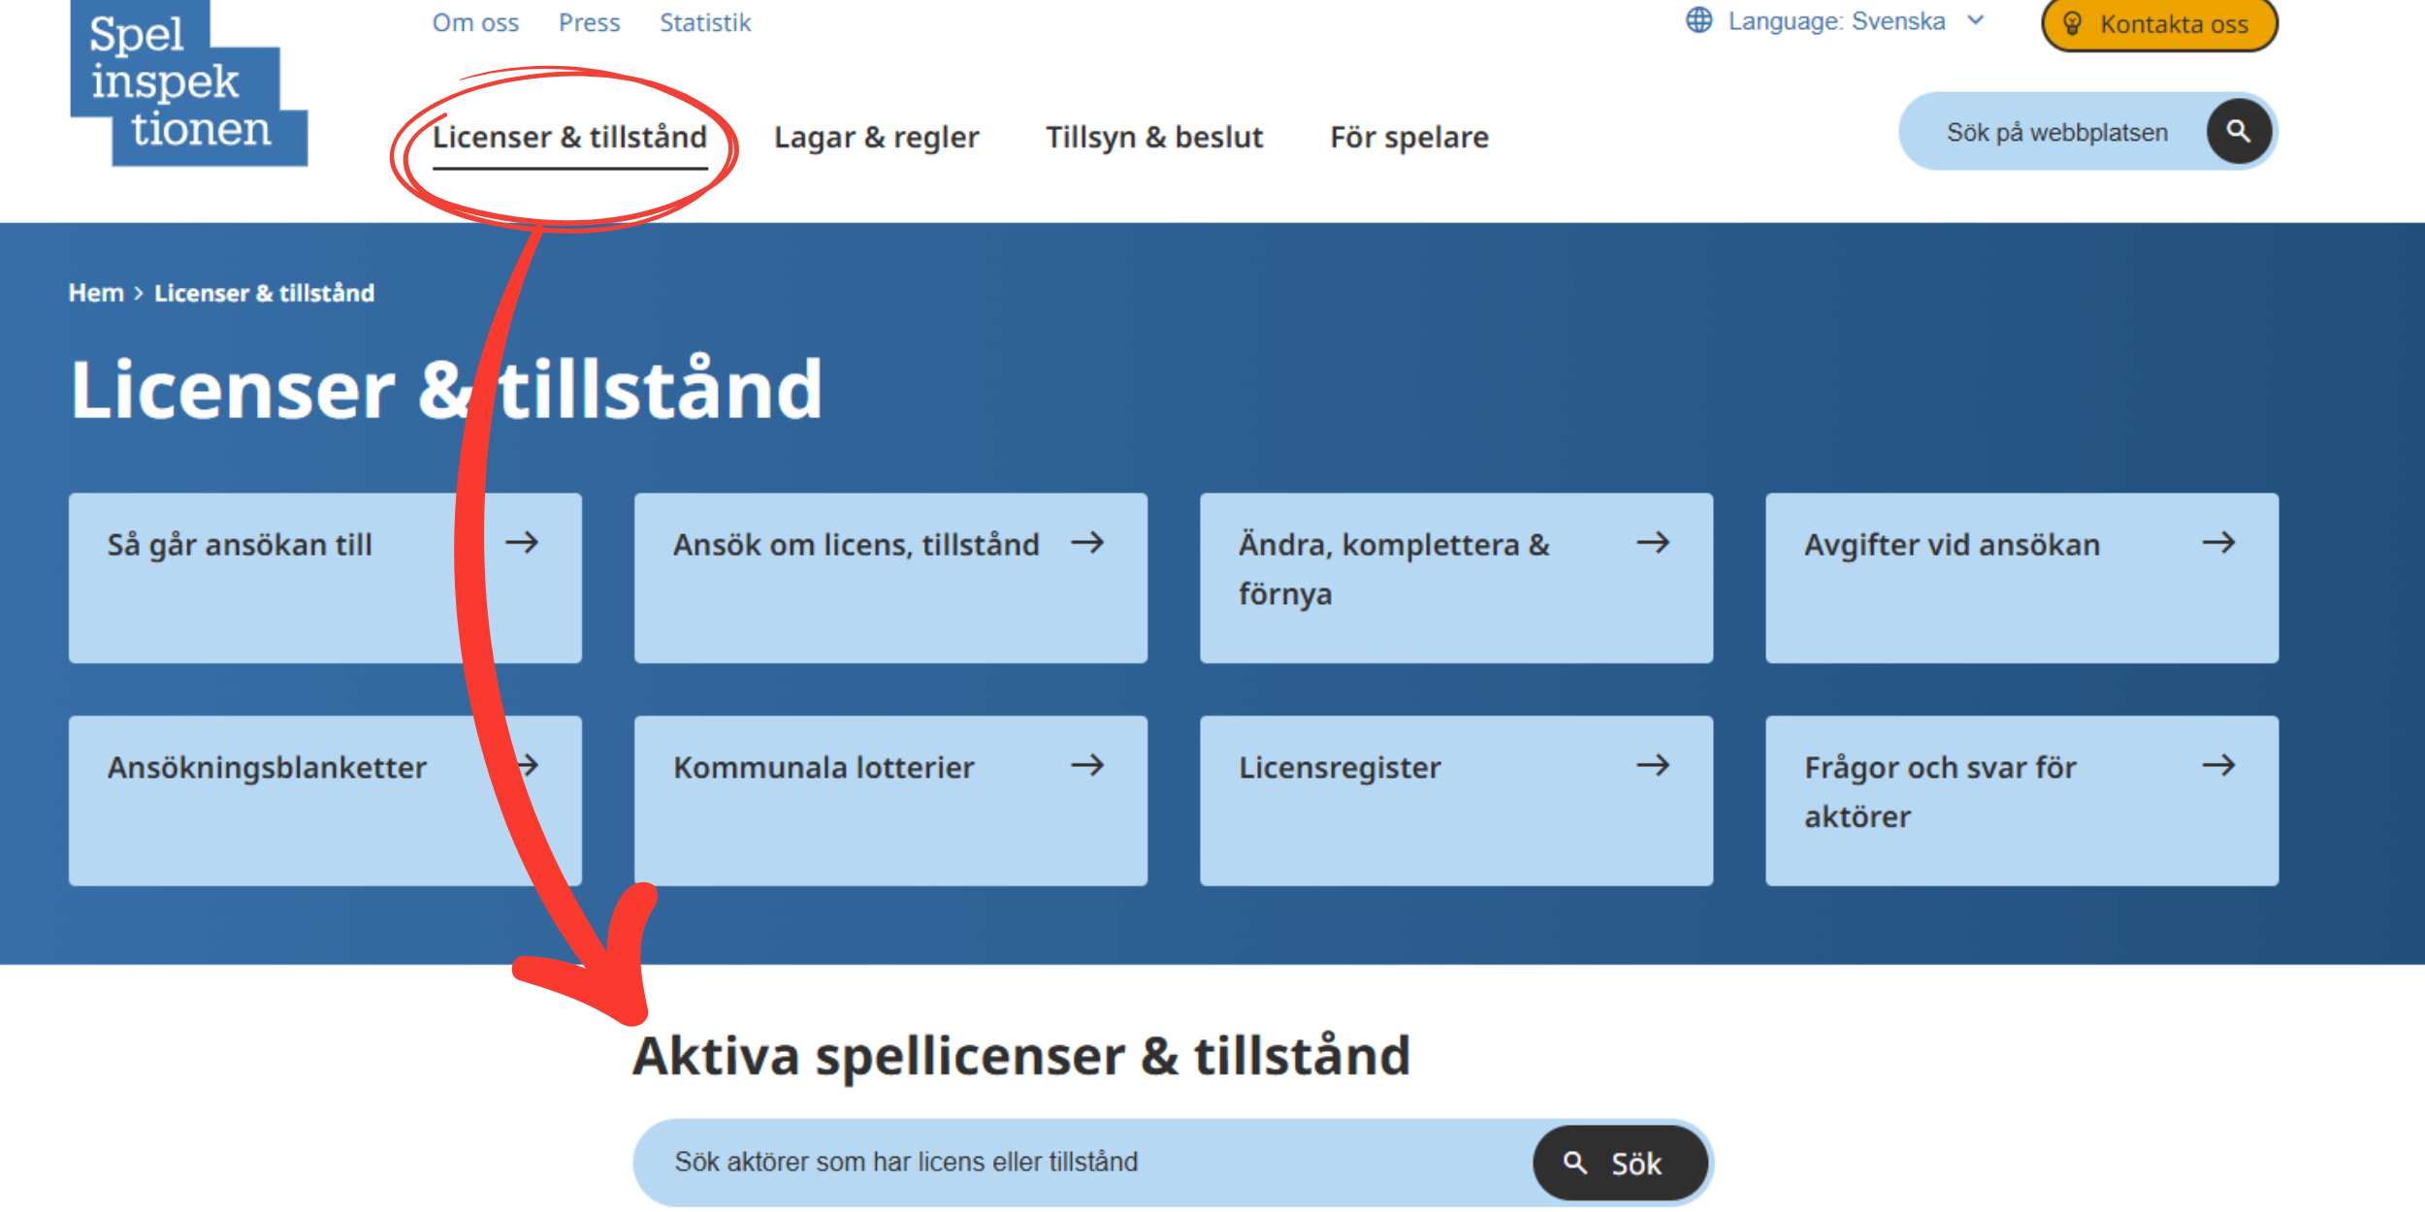Click the arrow on Kommunala lotterier card

[1089, 766]
